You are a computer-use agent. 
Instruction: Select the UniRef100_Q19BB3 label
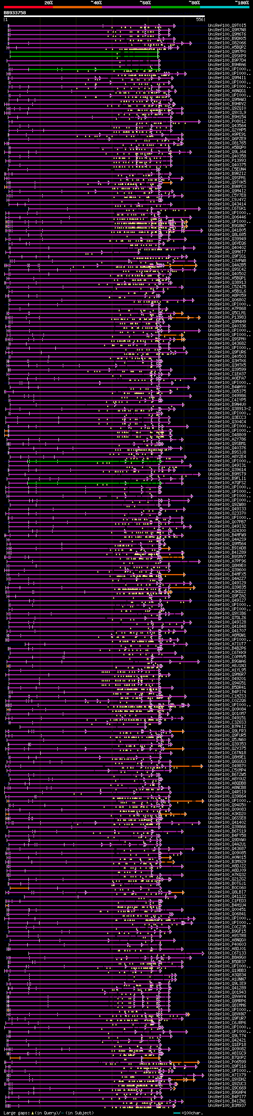pos(227,970)
